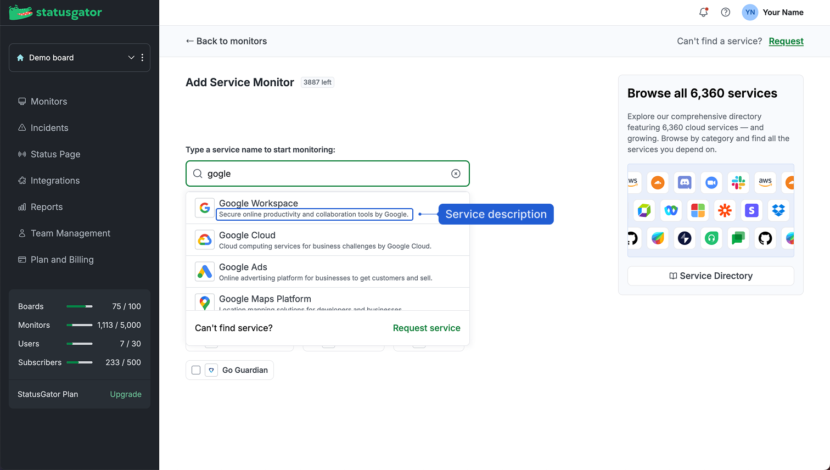830x470 pixels.
Task: Click the fully visible GitHub icon
Action: tap(765, 238)
